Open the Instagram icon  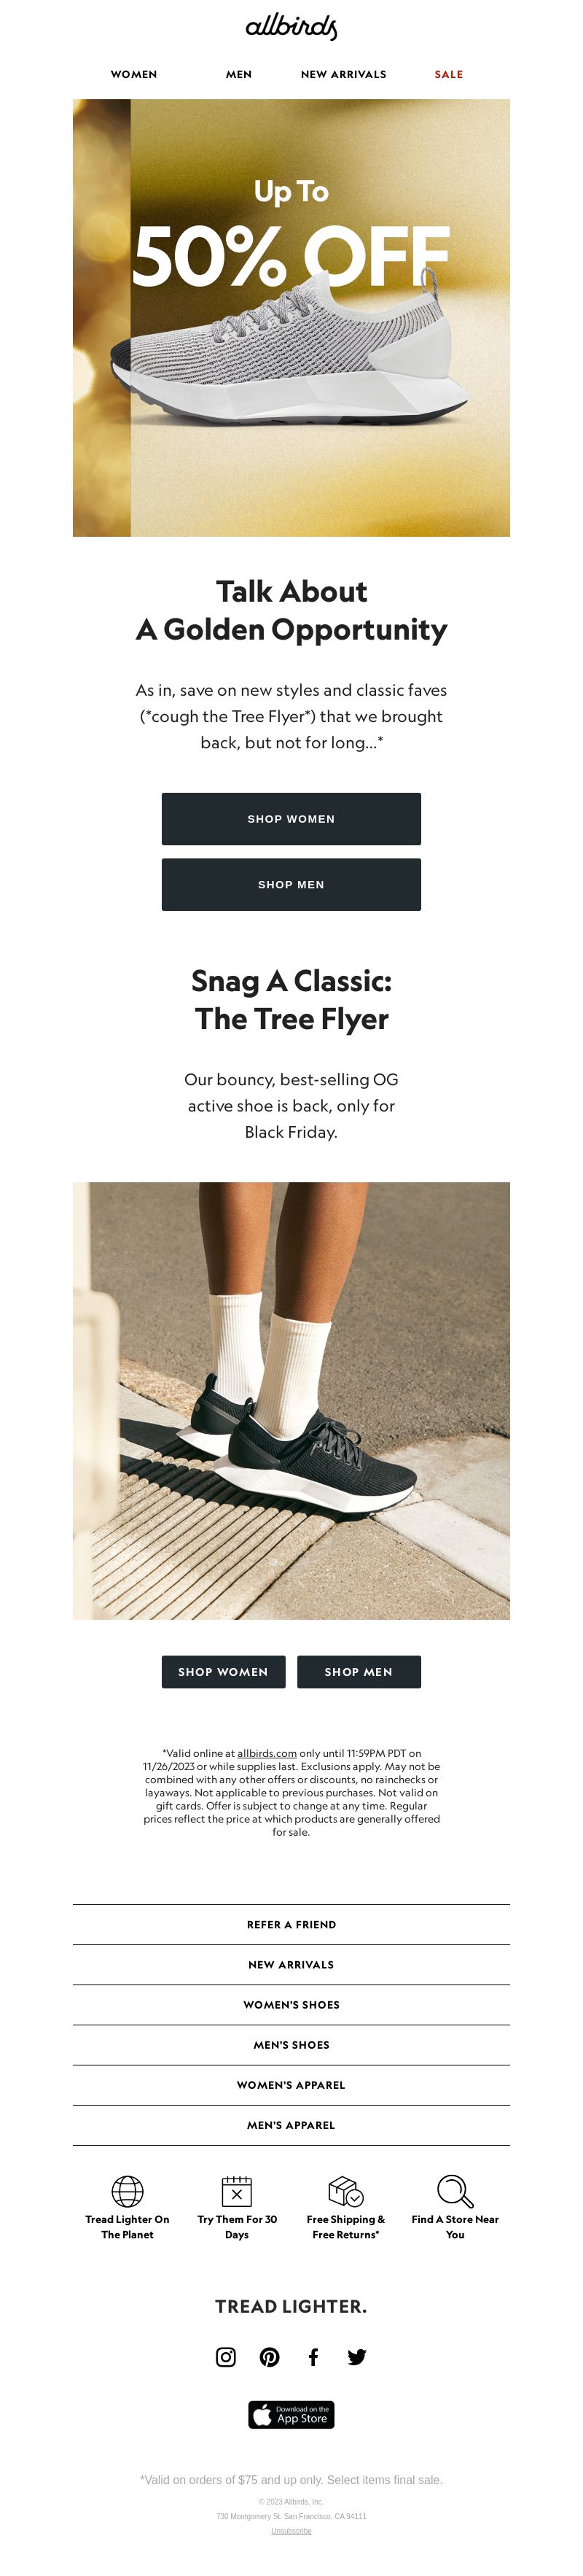tap(226, 2357)
